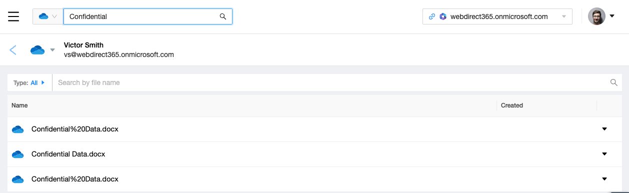Open the OneDrive source selector beside search
This screenshot has height=193, width=629.
click(48, 16)
